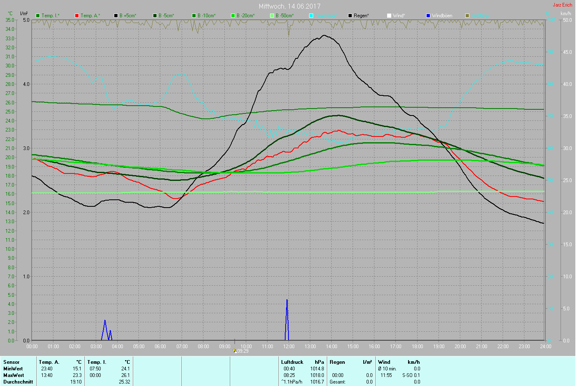Click the chart title Mittwoch, 14.06.2017

pyautogui.click(x=289, y=6)
